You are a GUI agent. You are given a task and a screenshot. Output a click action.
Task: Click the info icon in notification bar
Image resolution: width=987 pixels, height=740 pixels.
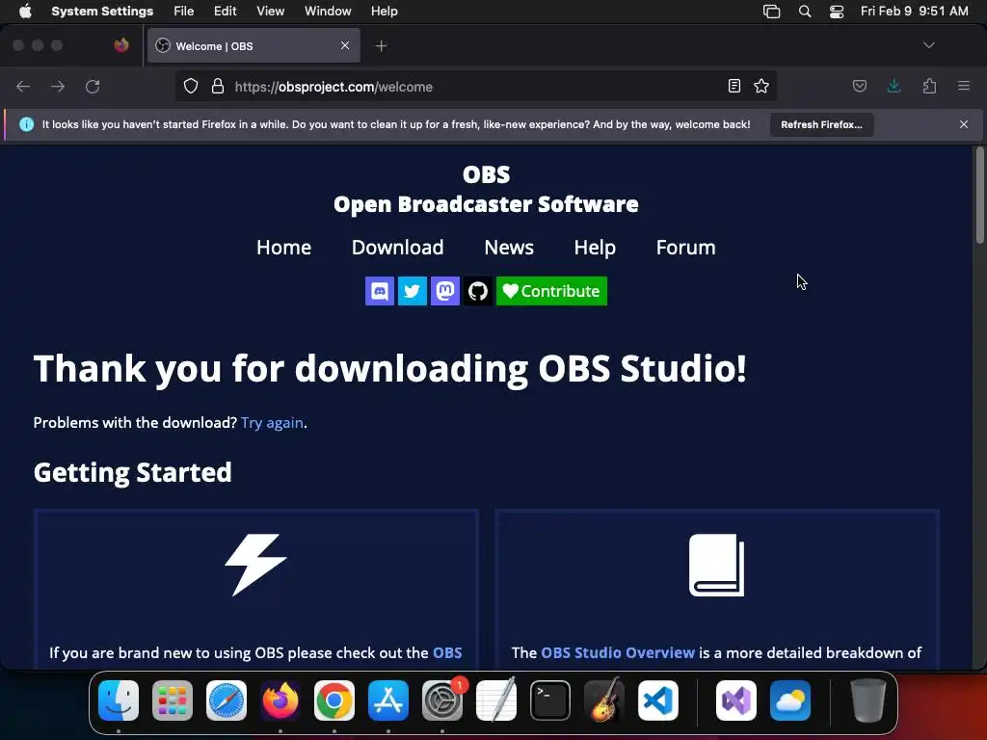click(26, 124)
